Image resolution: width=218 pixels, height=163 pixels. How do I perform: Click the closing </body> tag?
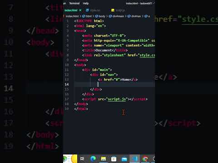tap(81, 104)
